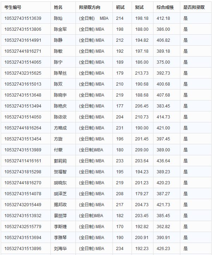
Task: Click candidate ID 105327431513989
Action: [23, 150]
